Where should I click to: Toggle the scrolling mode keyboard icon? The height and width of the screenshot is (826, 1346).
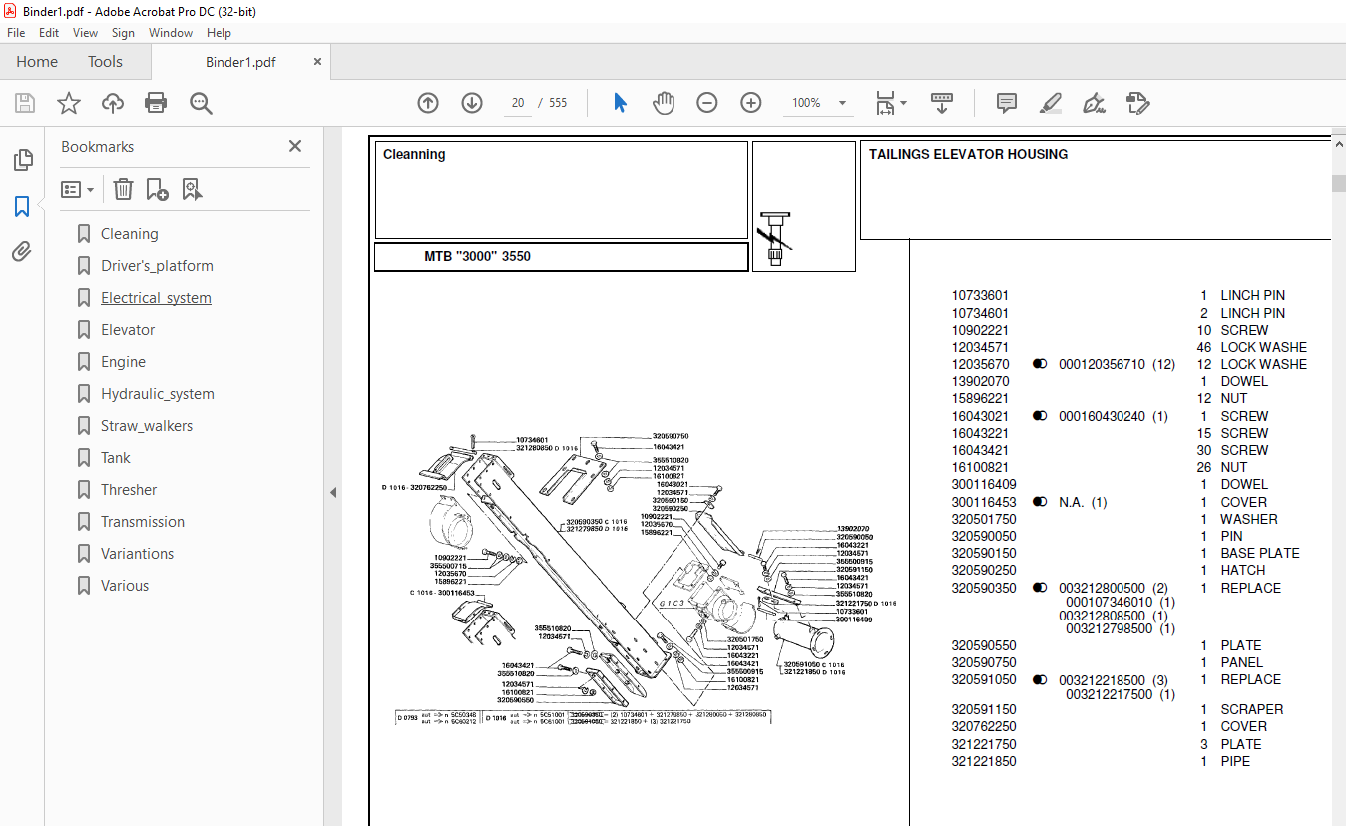(x=942, y=103)
